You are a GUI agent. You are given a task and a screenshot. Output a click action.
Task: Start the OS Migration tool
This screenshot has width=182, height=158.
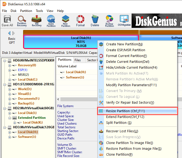[124, 21]
